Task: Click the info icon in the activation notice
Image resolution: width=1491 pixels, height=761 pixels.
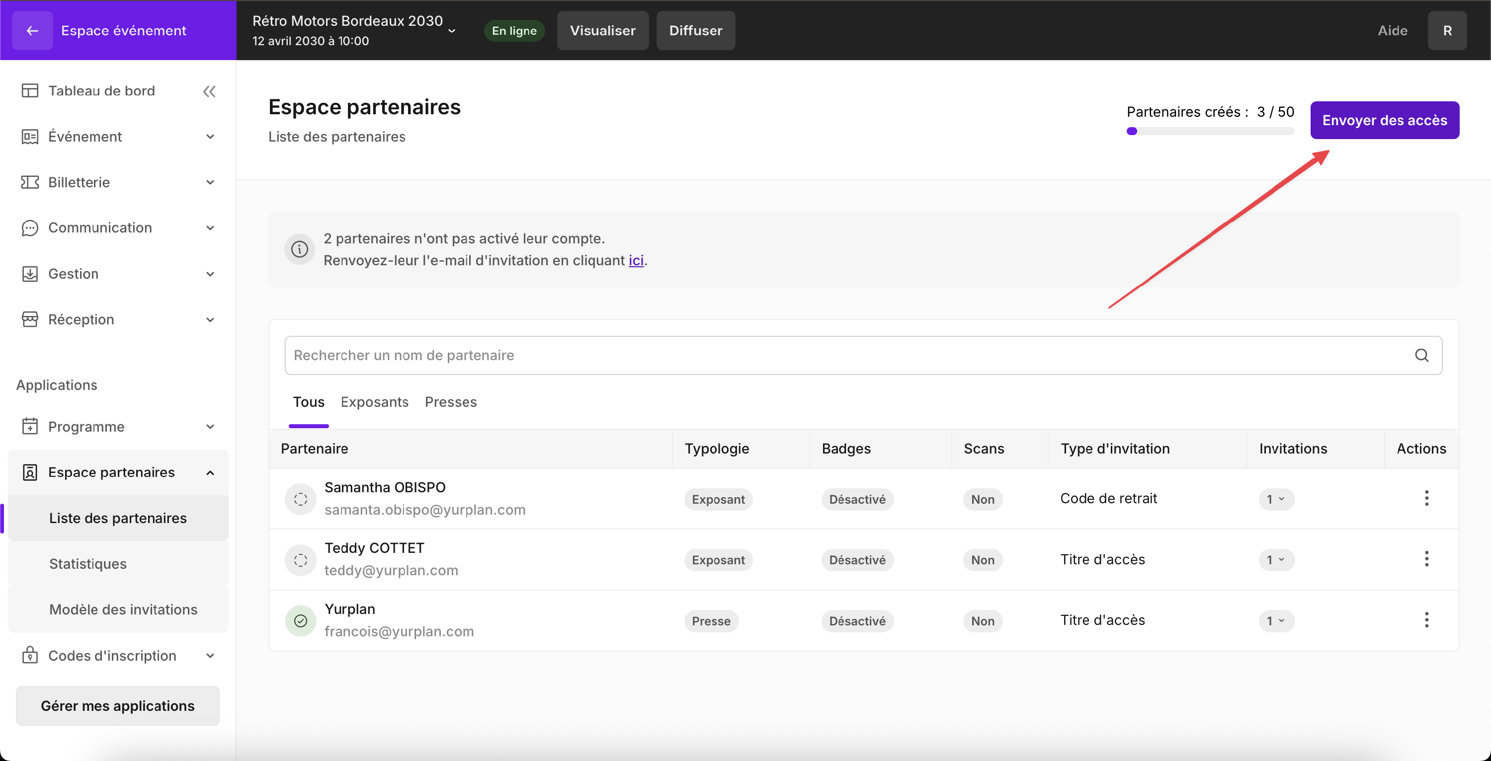Action: click(x=299, y=249)
